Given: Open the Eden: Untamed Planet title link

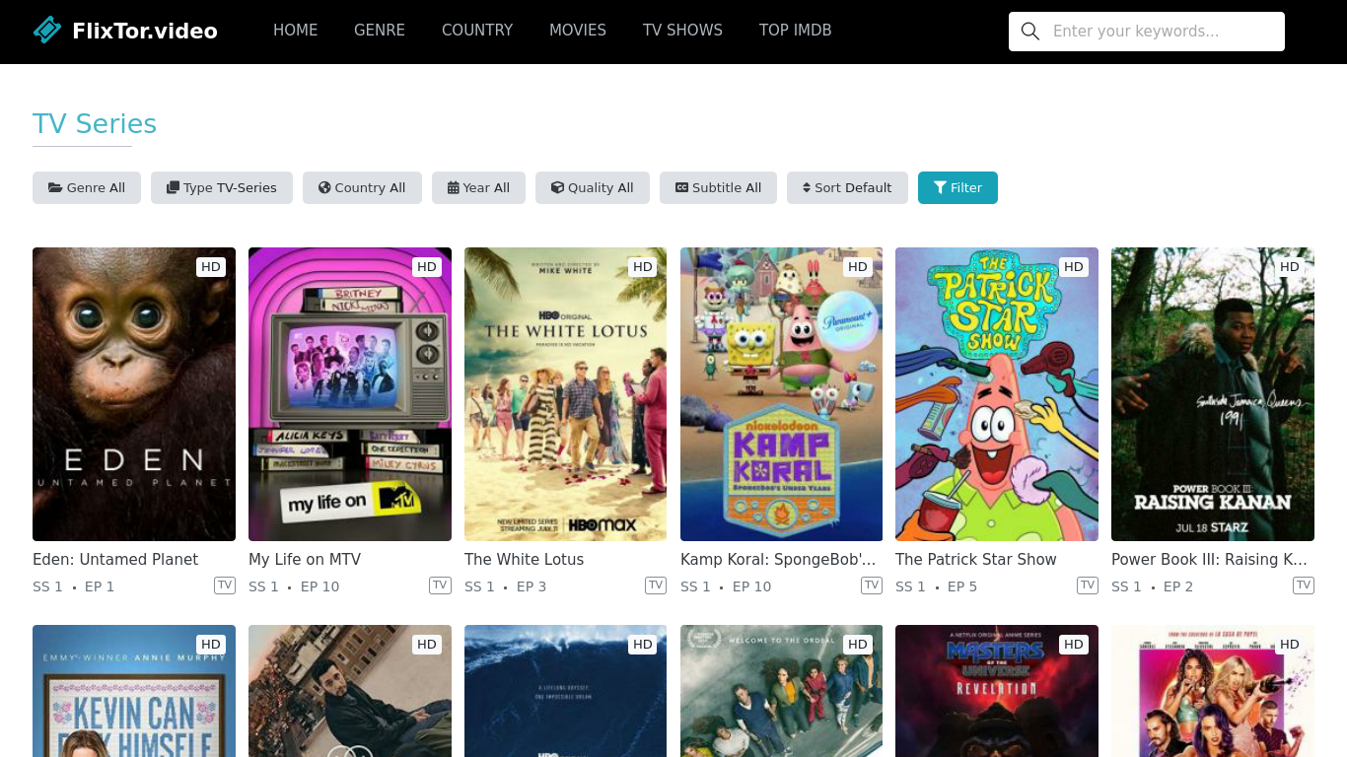Looking at the screenshot, I should pyautogui.click(x=115, y=559).
